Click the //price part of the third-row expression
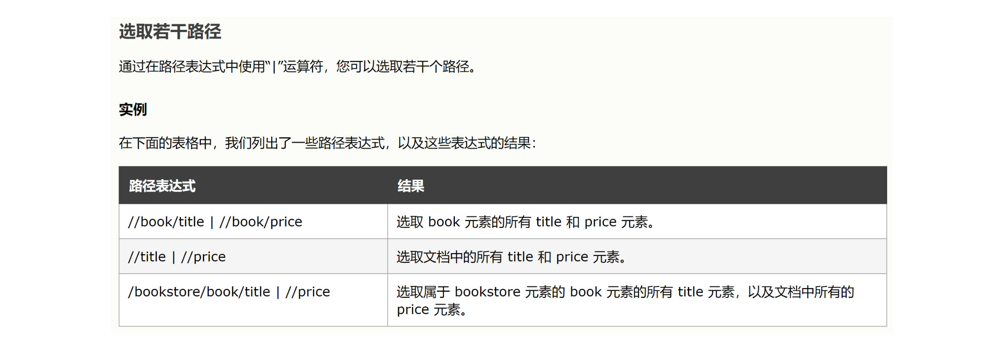The image size is (1002, 355). coord(308,292)
